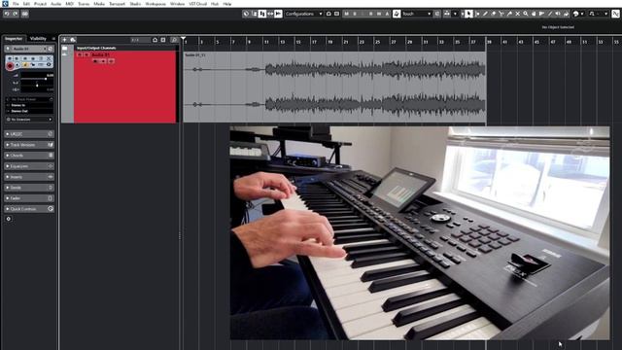Viewport: 622px width, 350px height.
Task: Switch to the Inspector tab
Action: (14, 39)
